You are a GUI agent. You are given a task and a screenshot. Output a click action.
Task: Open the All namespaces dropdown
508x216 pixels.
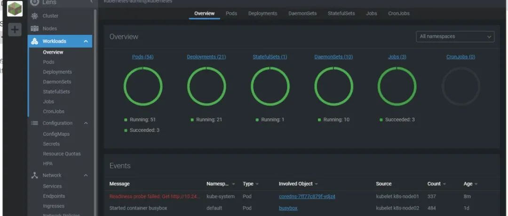coord(455,37)
